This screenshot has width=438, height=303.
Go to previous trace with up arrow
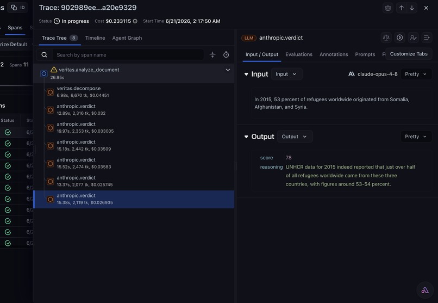tap(402, 8)
